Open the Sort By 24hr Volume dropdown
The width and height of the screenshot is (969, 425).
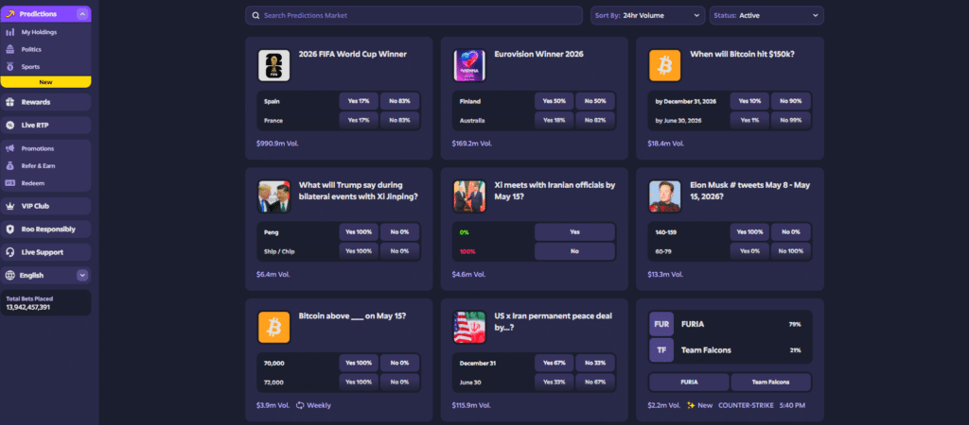click(647, 15)
